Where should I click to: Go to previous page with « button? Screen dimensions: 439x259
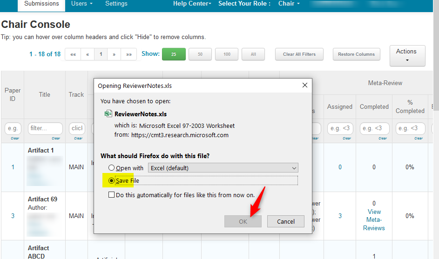pyautogui.click(x=88, y=54)
